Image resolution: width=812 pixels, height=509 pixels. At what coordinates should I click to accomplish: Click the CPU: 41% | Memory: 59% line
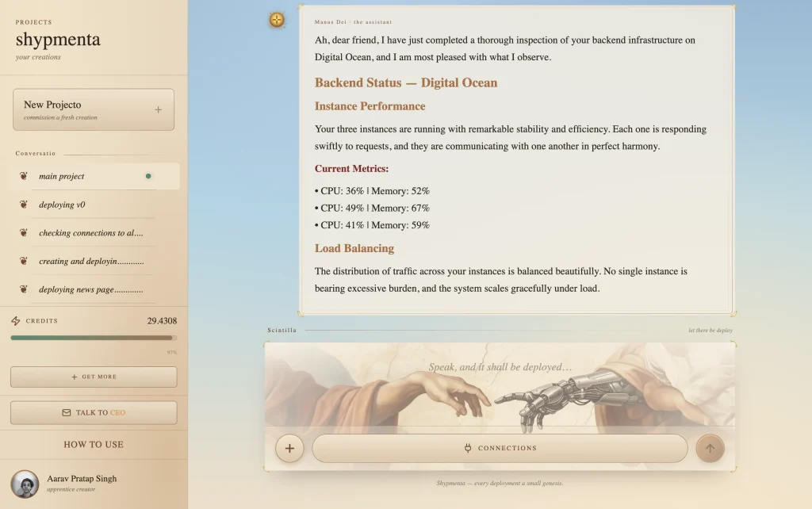point(373,225)
